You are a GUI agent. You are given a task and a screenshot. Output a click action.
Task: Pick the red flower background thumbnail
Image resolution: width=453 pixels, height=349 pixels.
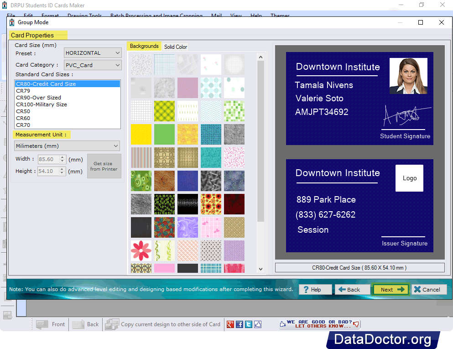point(141,251)
